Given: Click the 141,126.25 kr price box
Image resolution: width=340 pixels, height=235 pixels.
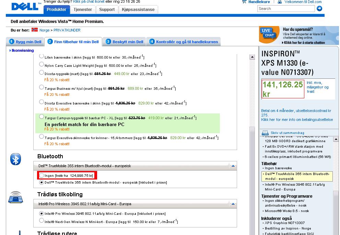Looking at the screenshot, I should point(283,89).
